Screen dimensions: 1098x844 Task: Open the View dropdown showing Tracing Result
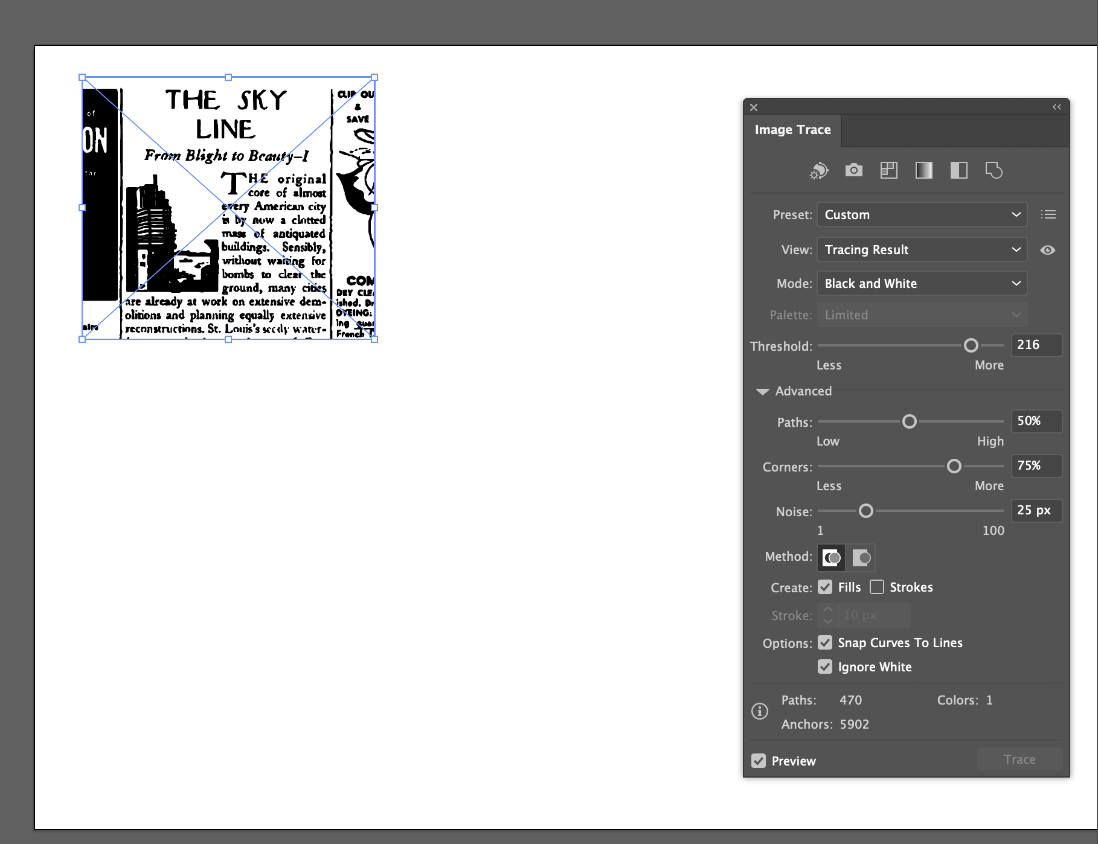coord(922,249)
